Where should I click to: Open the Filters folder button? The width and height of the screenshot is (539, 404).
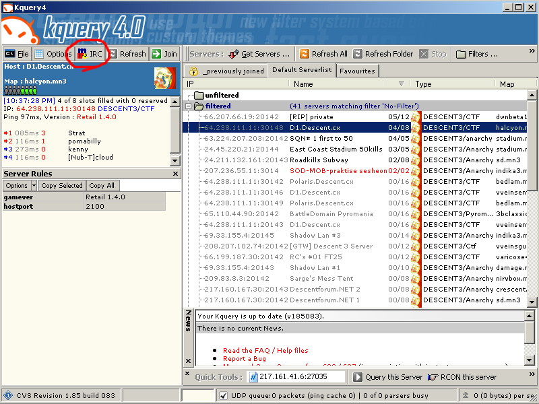pyautogui.click(x=477, y=54)
